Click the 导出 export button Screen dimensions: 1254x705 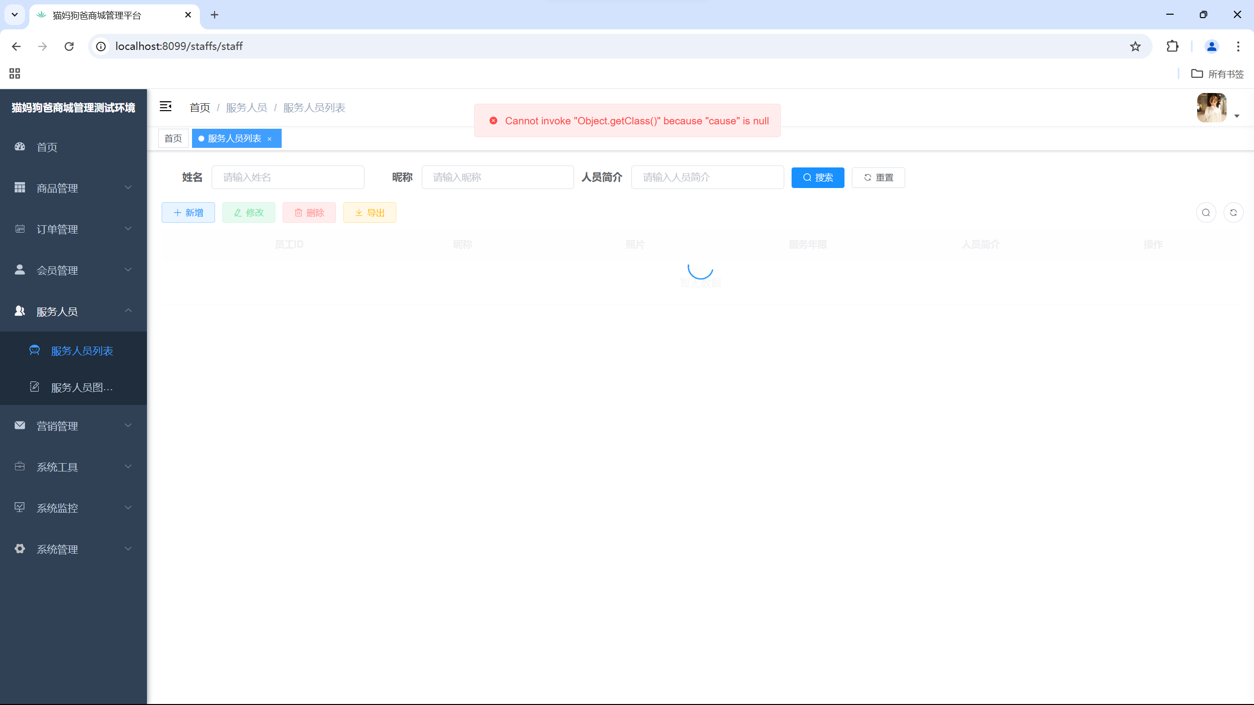pyautogui.click(x=369, y=212)
